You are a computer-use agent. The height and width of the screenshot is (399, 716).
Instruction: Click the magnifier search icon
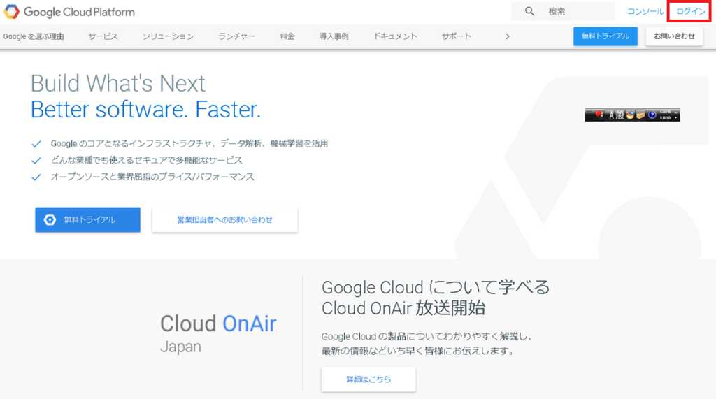pos(529,11)
